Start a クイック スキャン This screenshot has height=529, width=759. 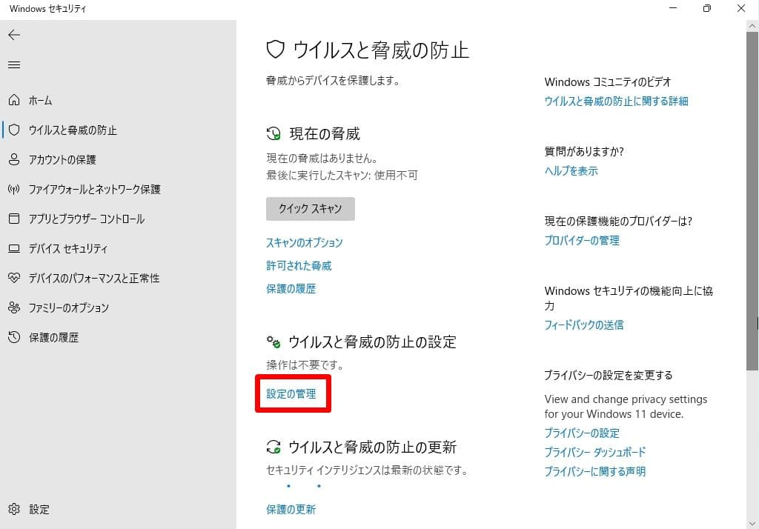coord(311,209)
